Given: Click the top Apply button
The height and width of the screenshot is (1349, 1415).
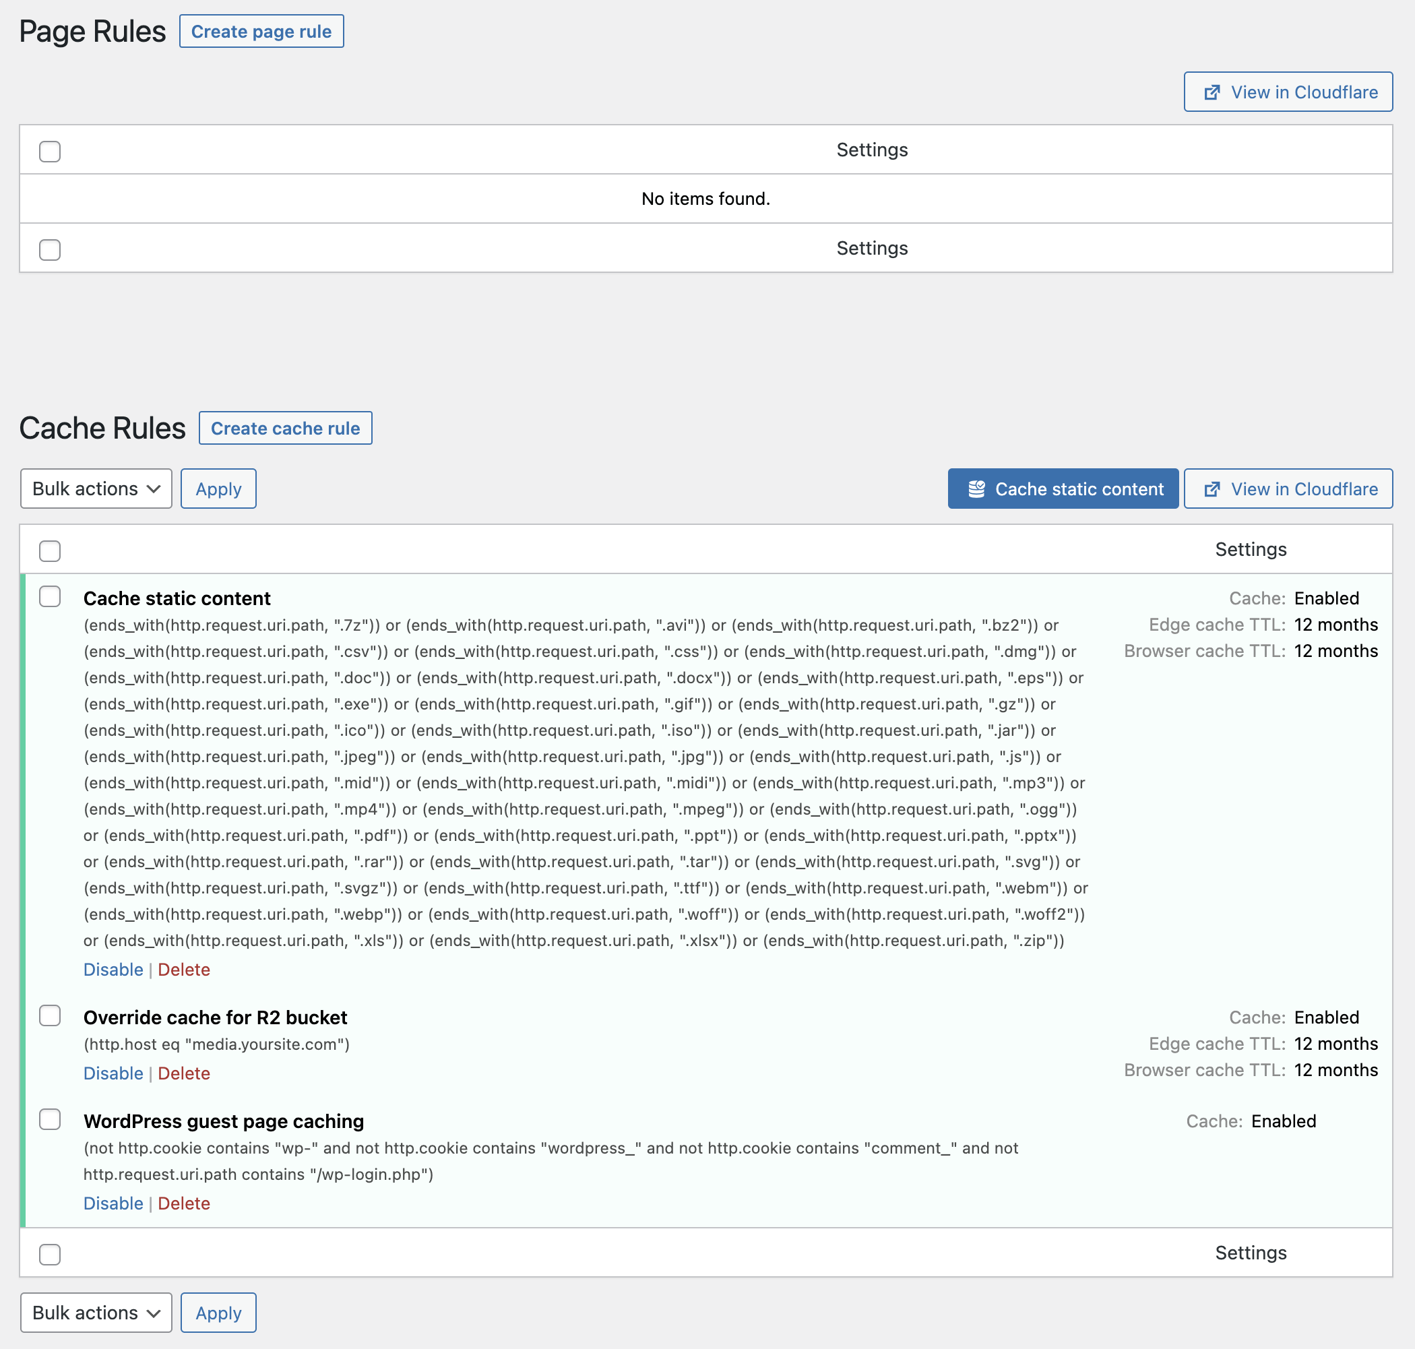Looking at the screenshot, I should tap(218, 489).
